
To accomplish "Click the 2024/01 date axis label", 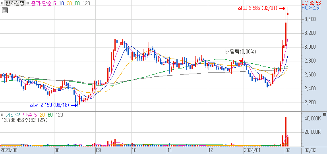I will coord(252,150).
